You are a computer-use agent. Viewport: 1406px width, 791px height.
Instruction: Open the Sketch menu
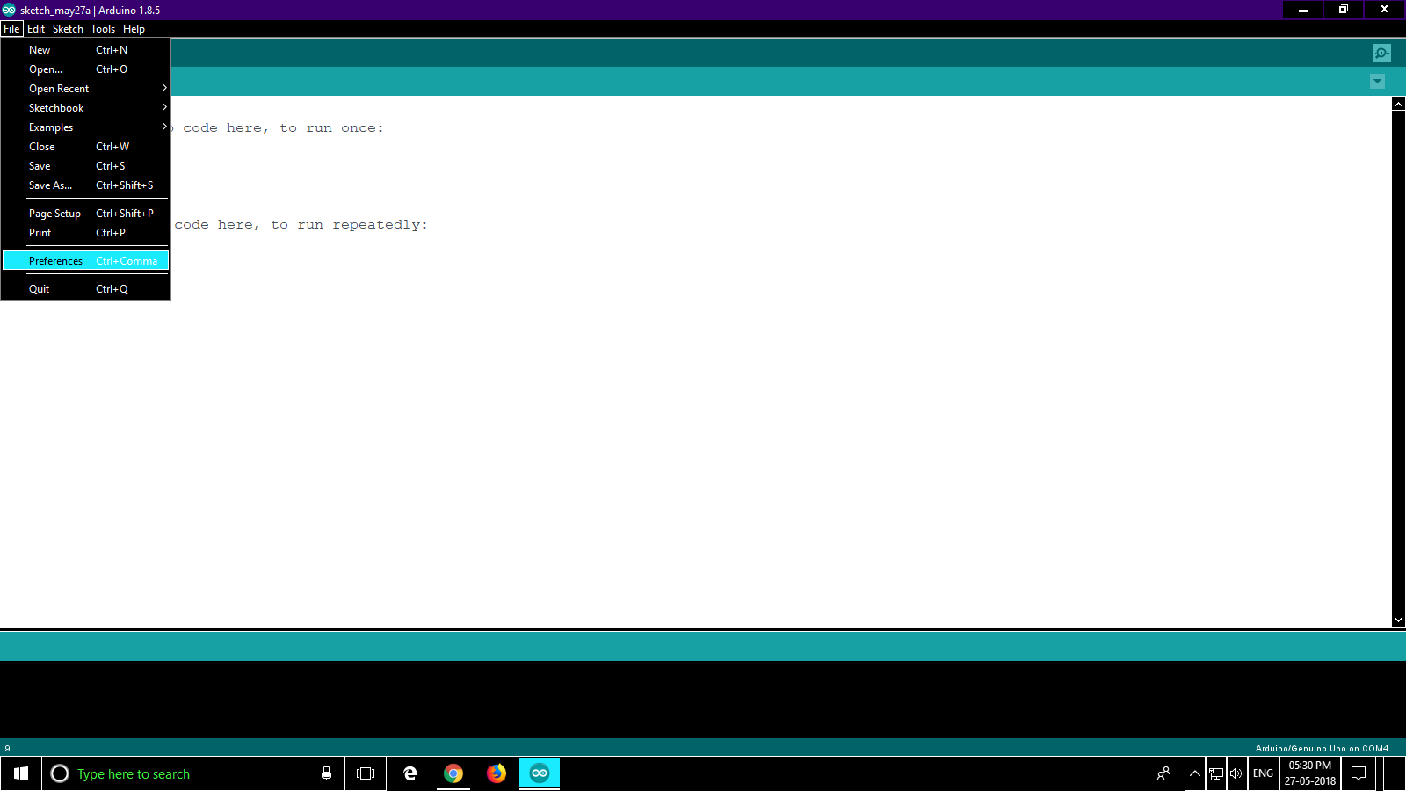tap(68, 29)
